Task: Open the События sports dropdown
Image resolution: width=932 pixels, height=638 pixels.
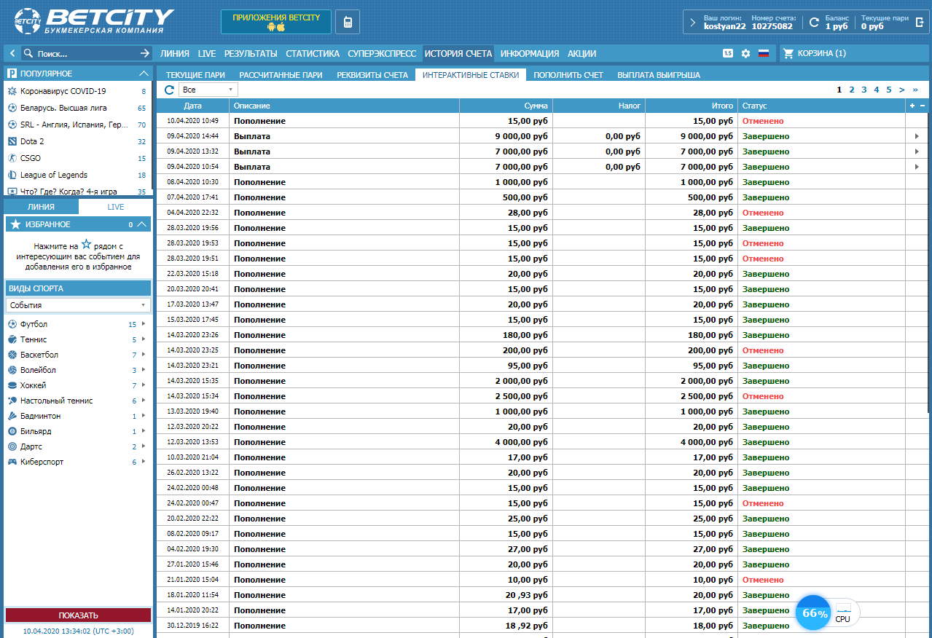Action: [x=78, y=305]
